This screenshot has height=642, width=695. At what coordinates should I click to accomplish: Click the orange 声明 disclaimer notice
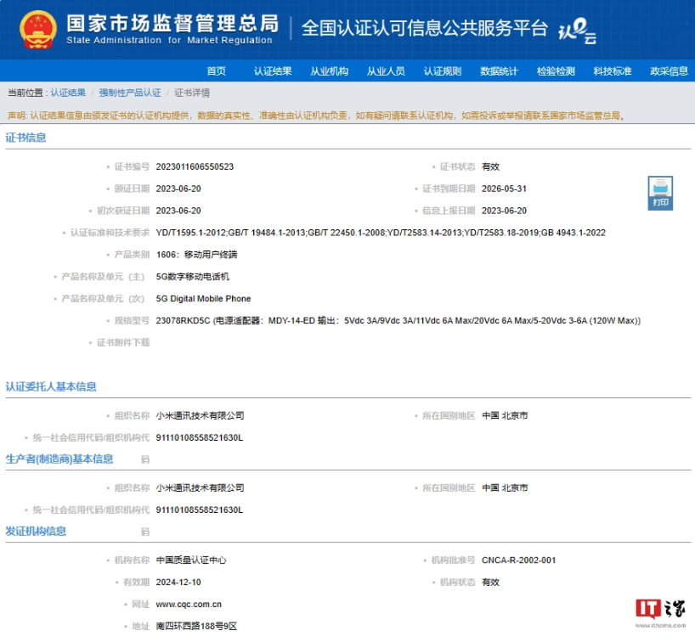coord(316,115)
